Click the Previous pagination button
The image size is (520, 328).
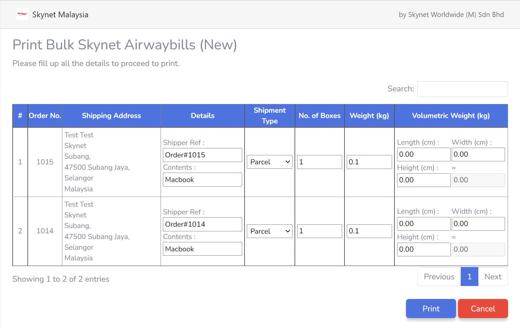click(439, 276)
